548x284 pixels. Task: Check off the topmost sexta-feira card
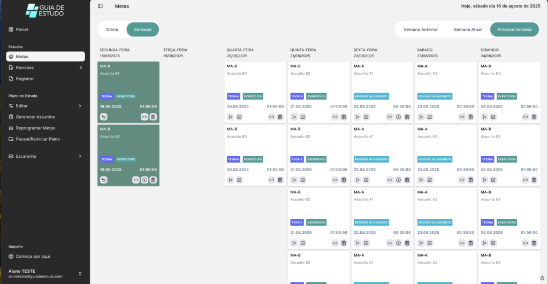click(366, 117)
